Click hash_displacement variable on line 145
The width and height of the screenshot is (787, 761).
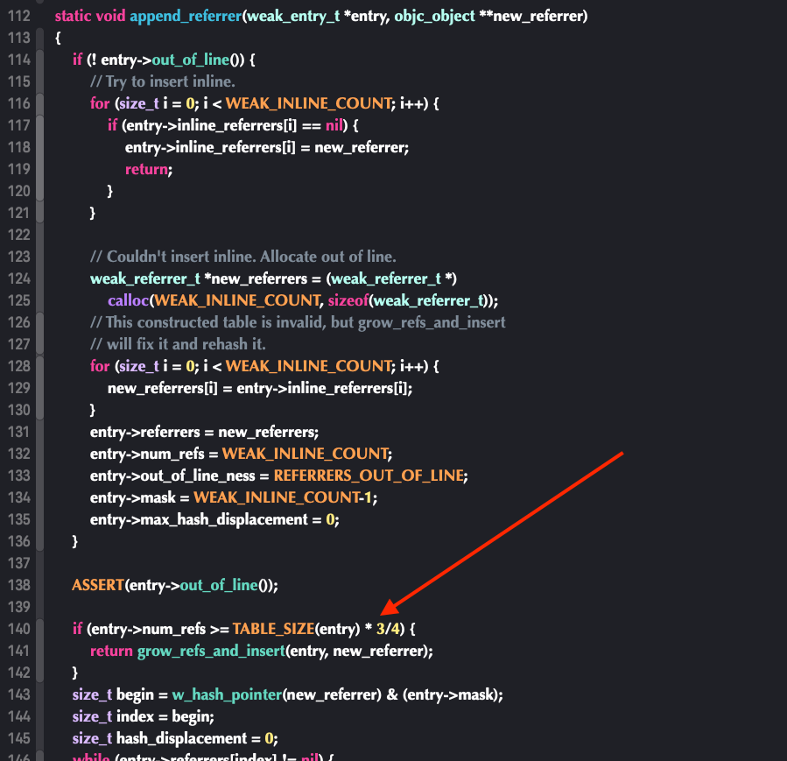(x=182, y=738)
